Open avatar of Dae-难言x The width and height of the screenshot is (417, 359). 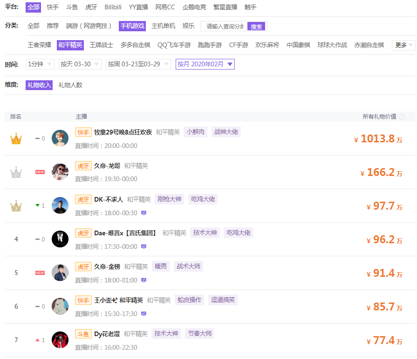pos(60,239)
